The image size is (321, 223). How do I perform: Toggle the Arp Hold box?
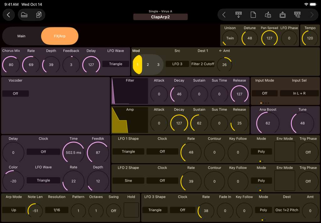[131, 210]
